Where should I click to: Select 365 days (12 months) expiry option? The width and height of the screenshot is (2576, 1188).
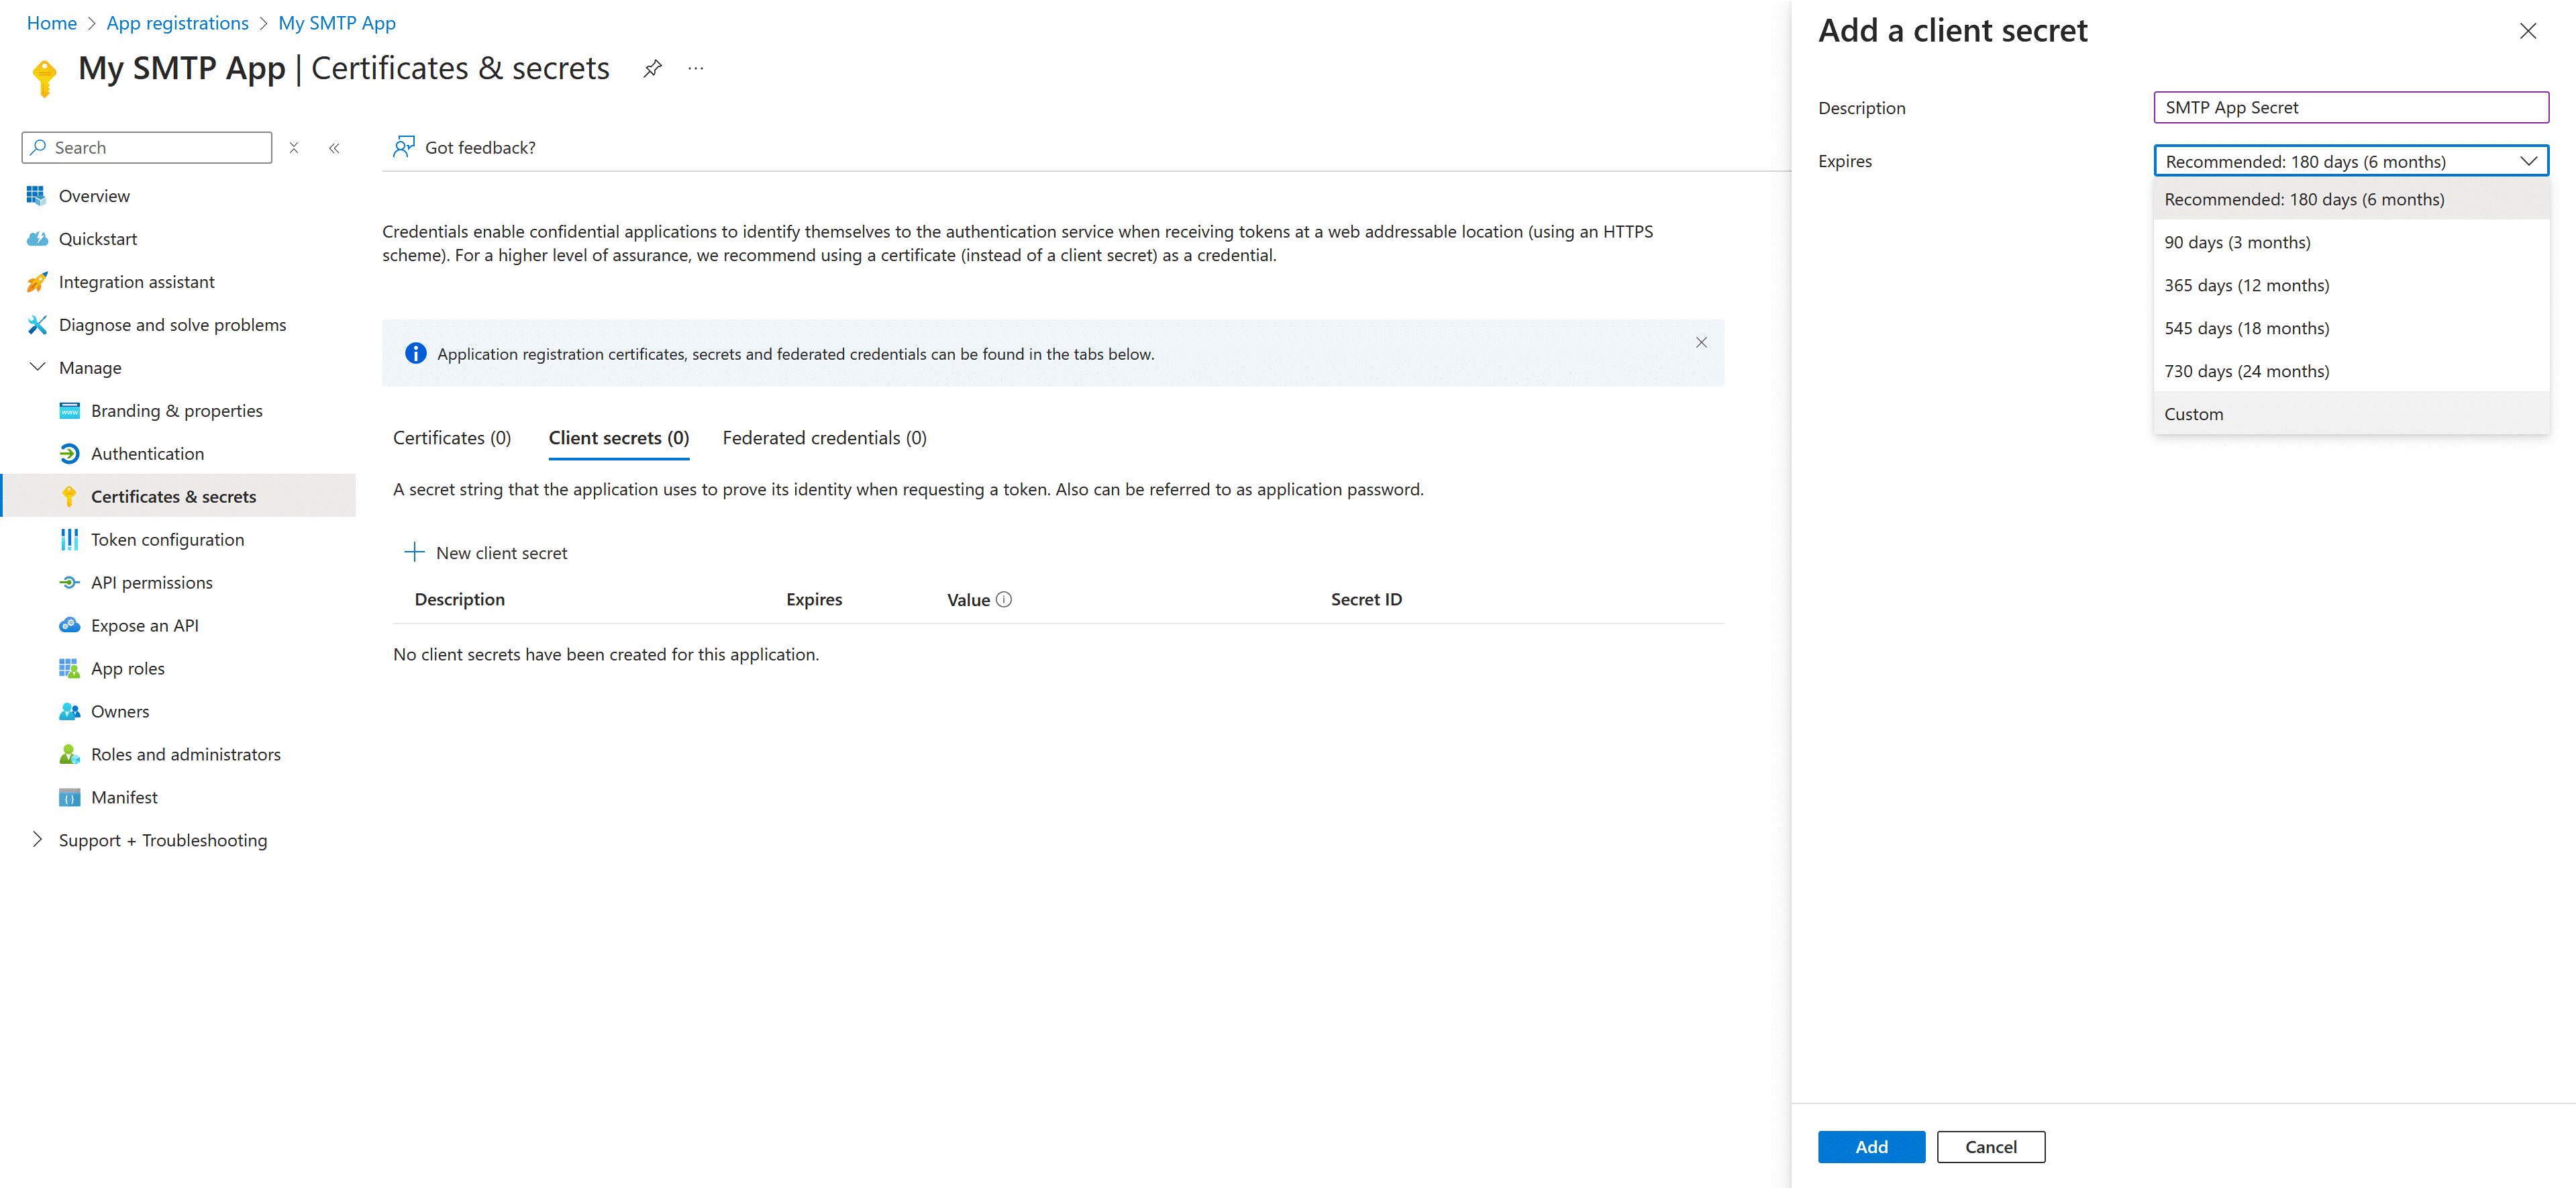pyautogui.click(x=2351, y=286)
